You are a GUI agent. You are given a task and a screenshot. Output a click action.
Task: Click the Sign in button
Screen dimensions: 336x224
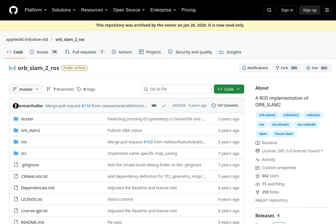(287, 10)
